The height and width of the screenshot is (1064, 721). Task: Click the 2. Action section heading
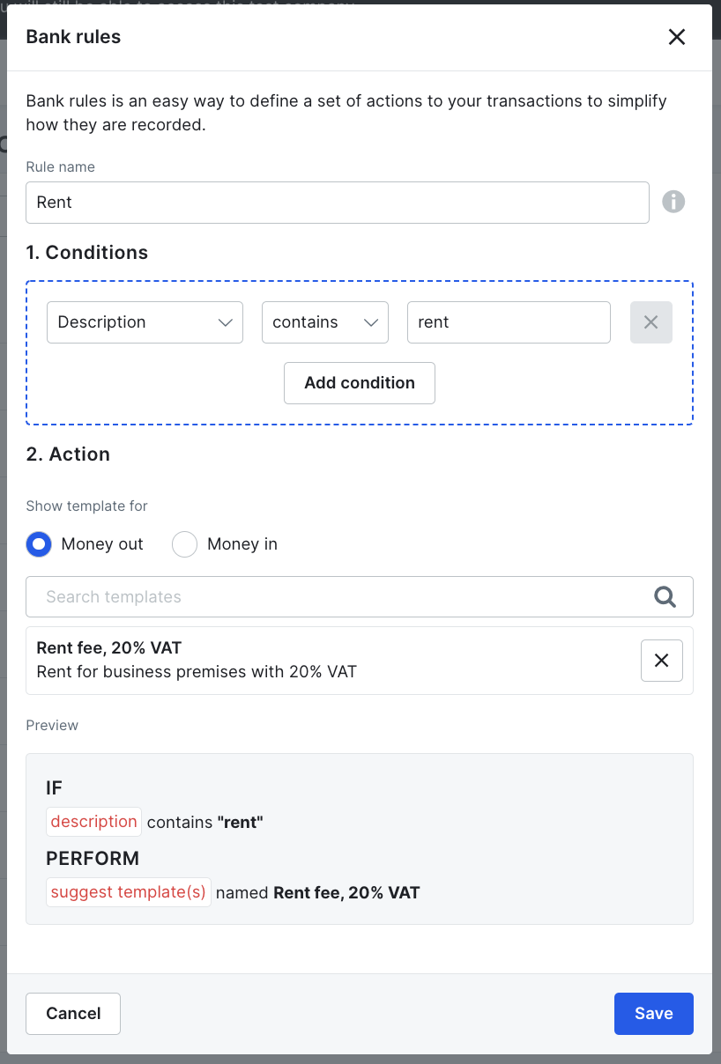tap(68, 454)
